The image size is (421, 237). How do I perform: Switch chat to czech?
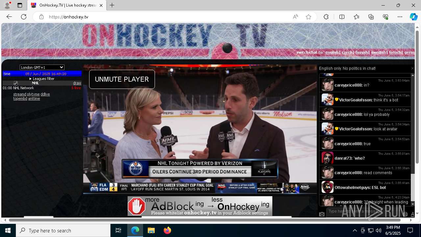tap(347, 52)
